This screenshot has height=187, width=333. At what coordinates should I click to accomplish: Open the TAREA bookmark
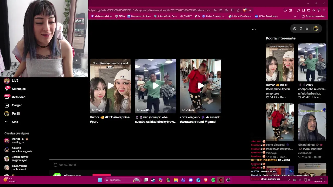point(120,16)
